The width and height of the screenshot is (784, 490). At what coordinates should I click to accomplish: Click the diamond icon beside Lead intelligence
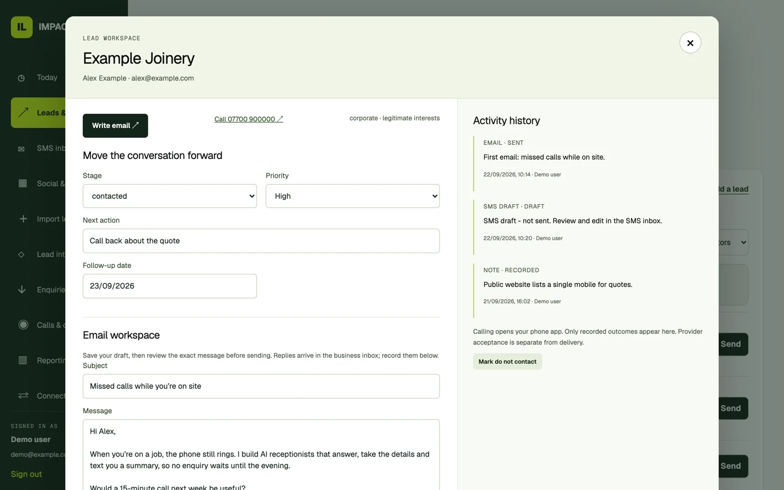click(x=21, y=254)
